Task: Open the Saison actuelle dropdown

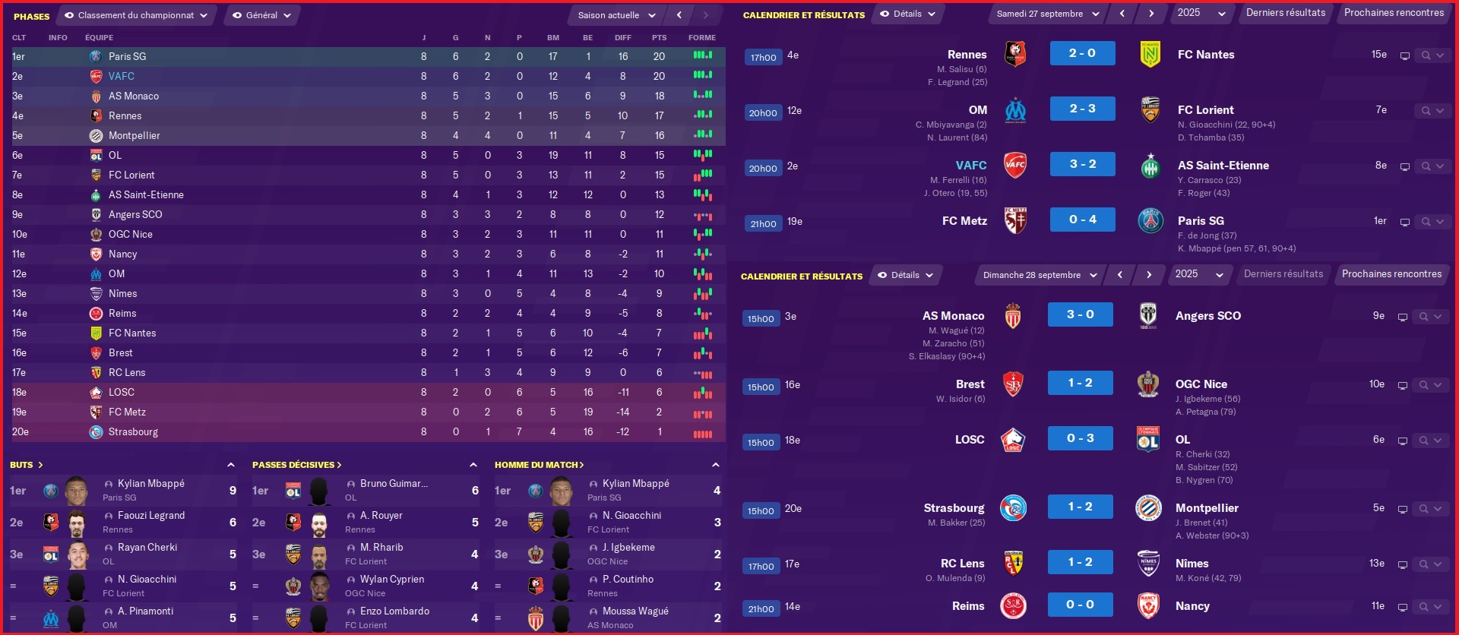Action: pos(616,15)
